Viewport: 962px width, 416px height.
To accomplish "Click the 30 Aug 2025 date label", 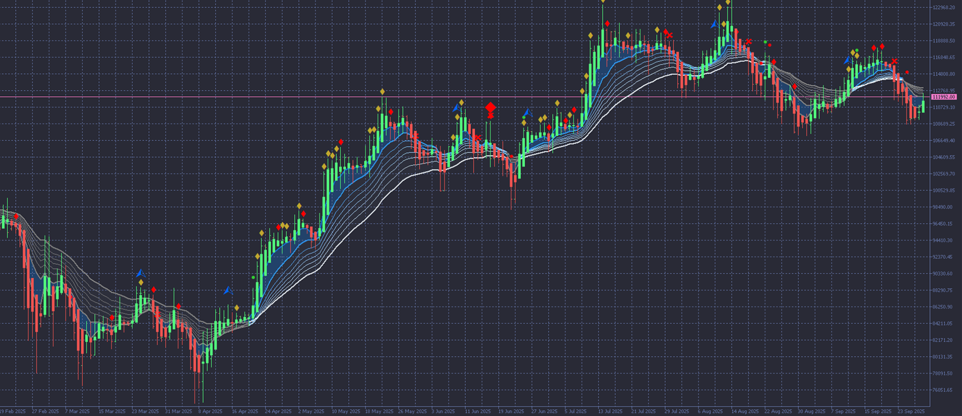I will click(812, 411).
